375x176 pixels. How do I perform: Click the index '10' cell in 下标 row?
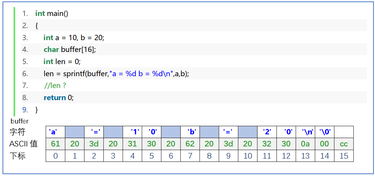(248, 156)
